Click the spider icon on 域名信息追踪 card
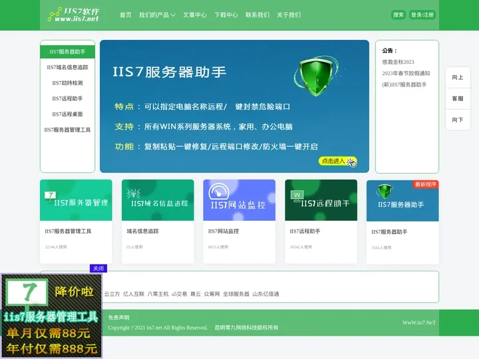Image resolution: width=479 pixels, height=359 pixels. [x=133, y=193]
